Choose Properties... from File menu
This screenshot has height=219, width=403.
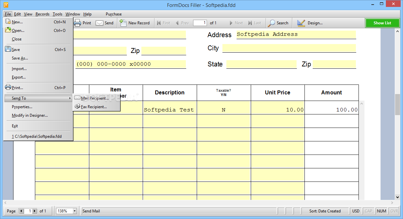coord(38,107)
